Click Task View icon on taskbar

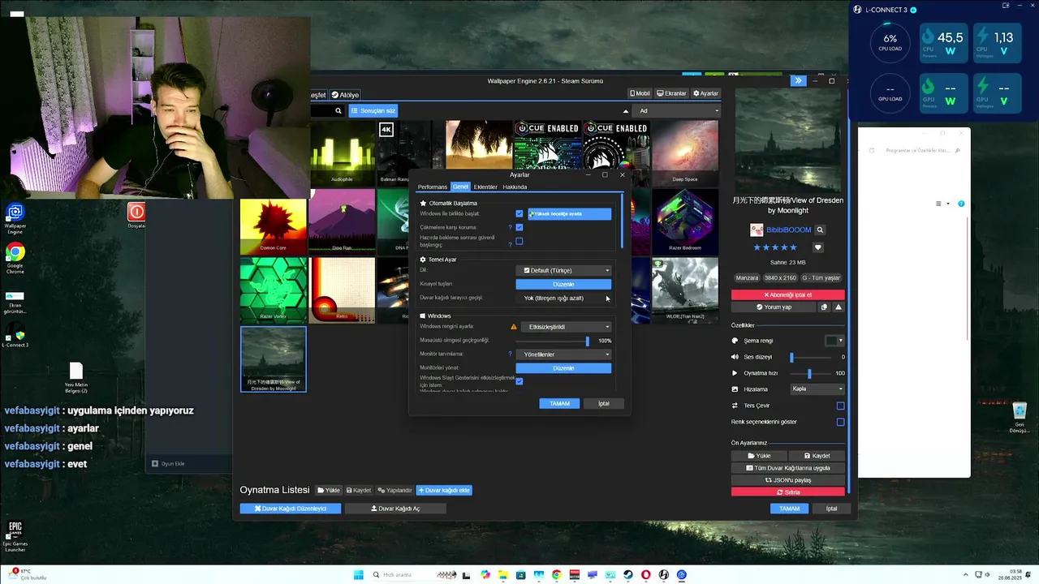pos(468,575)
